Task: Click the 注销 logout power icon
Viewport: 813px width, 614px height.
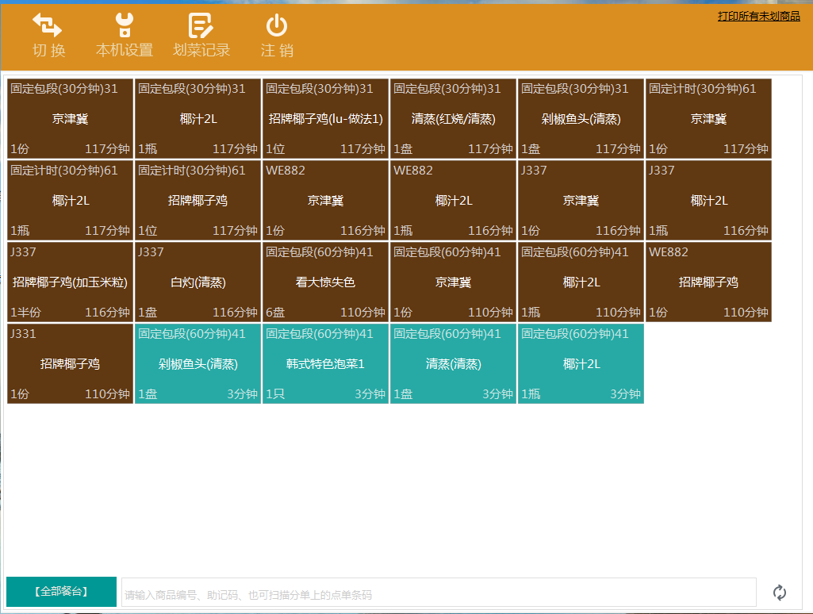Action: (276, 26)
